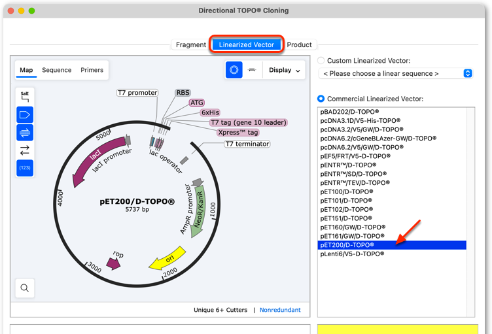The image size is (492, 334).
Task: Select pET161/GW/D-TOPO® vector
Action: (392, 236)
